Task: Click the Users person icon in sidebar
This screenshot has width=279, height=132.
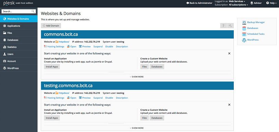Action: [x=4, y=54]
